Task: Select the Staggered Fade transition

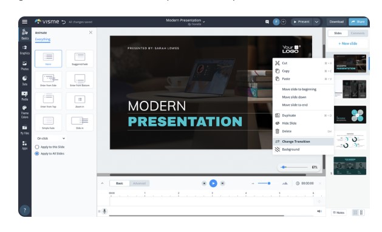Action: point(80,58)
